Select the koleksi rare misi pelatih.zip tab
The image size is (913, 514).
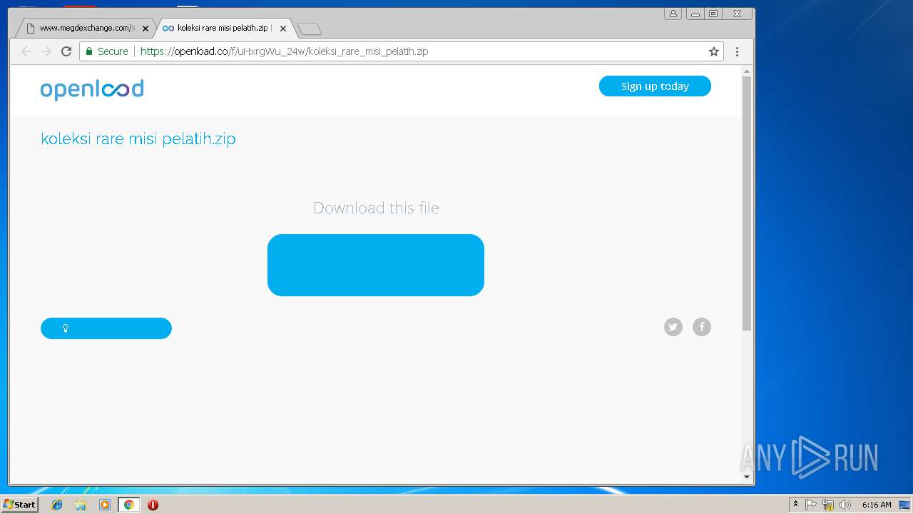pyautogui.click(x=223, y=29)
